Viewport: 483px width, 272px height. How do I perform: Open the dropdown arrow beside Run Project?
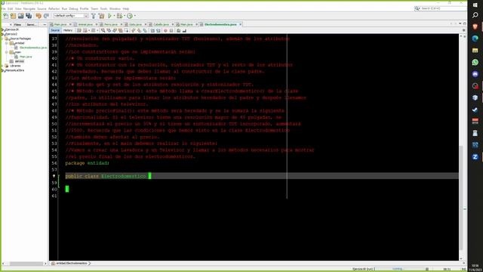tap(114, 16)
